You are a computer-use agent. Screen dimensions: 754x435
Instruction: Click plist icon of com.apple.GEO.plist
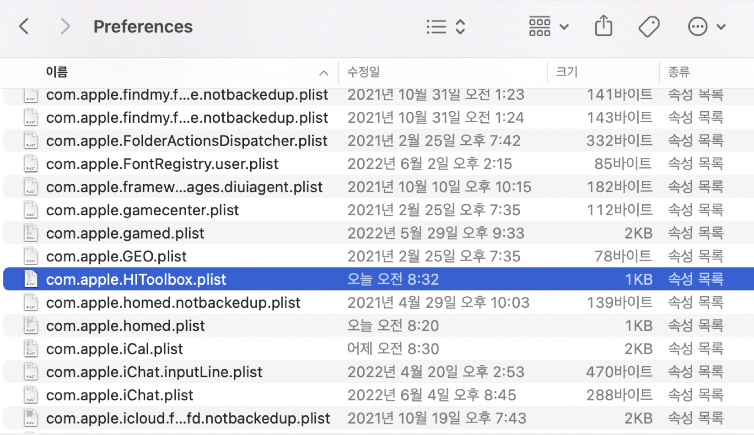[x=31, y=256]
